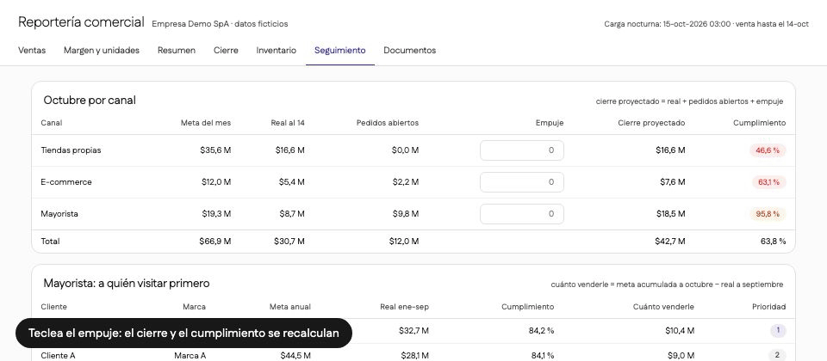Click the 95,8 % cumplimiento badge

[768, 214]
